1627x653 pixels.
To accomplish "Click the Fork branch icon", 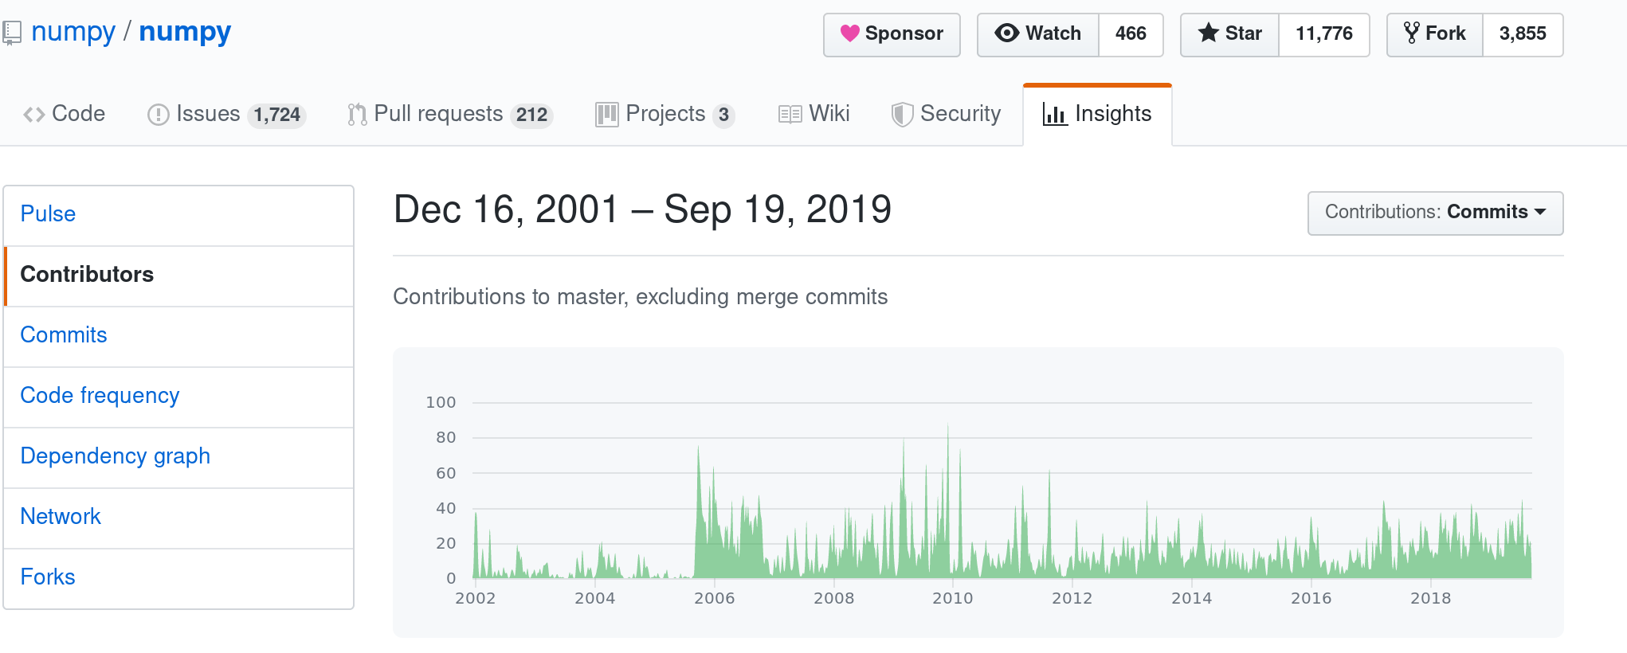I will point(1412,33).
